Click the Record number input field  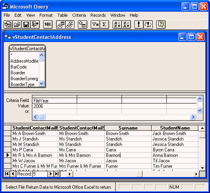40,174
